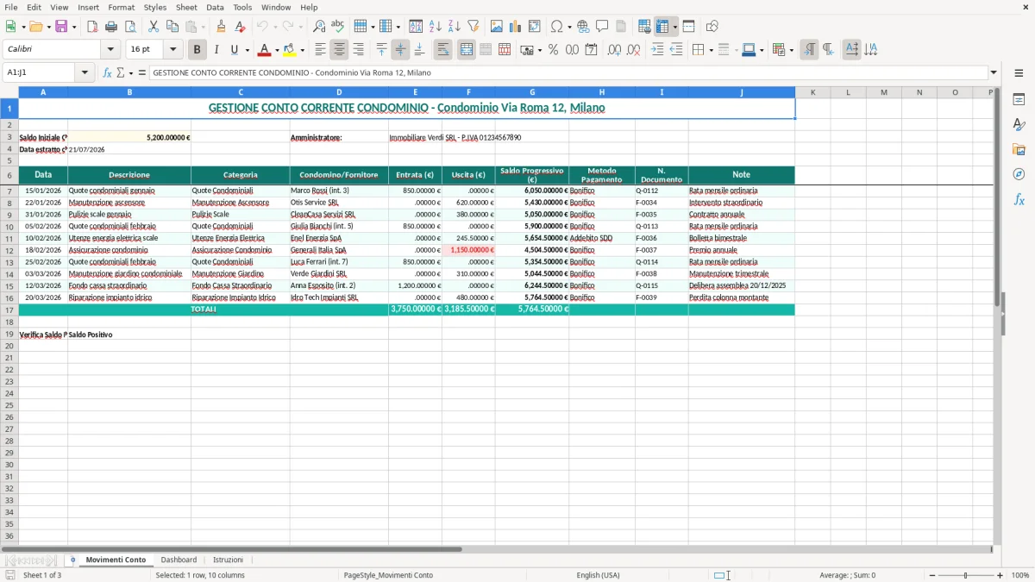This screenshot has width=1035, height=582.
Task: Open background color dropdown arrow
Action: pyautogui.click(x=302, y=50)
